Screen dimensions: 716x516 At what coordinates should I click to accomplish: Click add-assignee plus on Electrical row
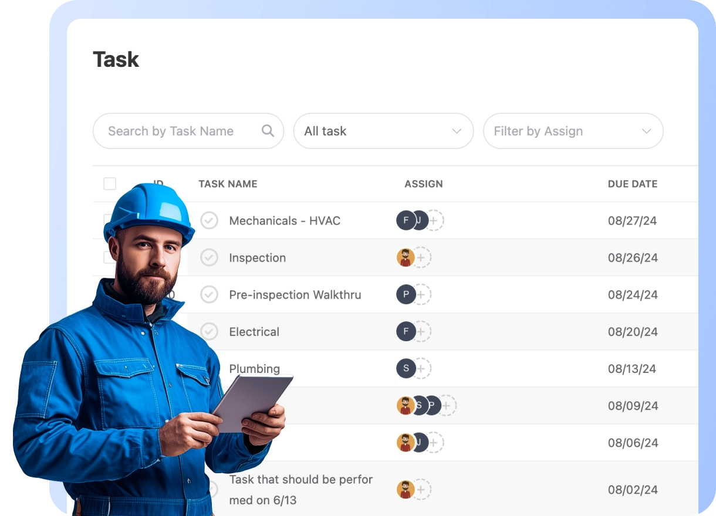click(421, 332)
